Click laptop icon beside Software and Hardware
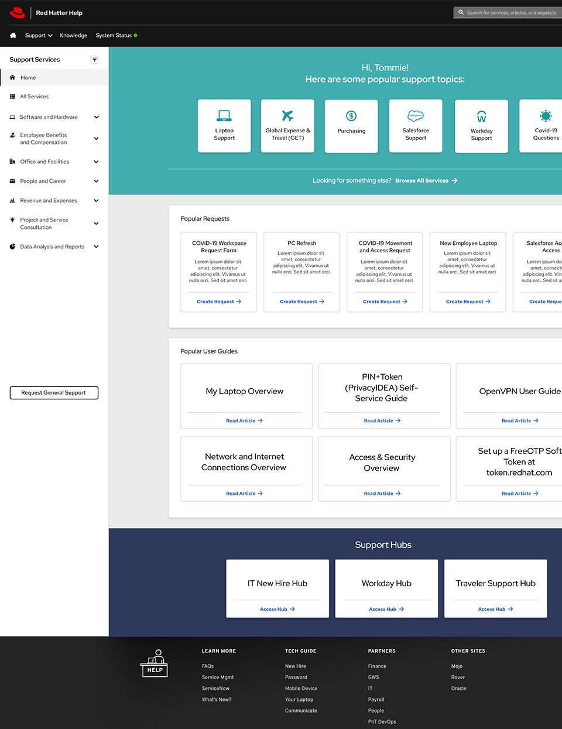The height and width of the screenshot is (729, 562). coord(12,117)
